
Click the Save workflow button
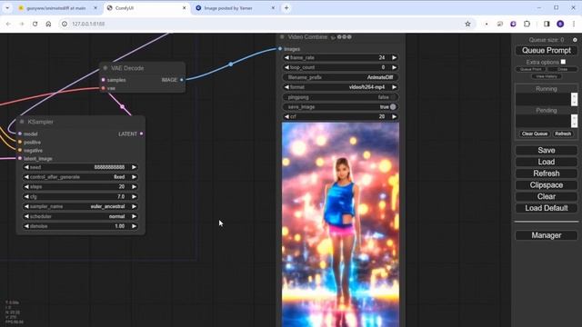coord(546,150)
